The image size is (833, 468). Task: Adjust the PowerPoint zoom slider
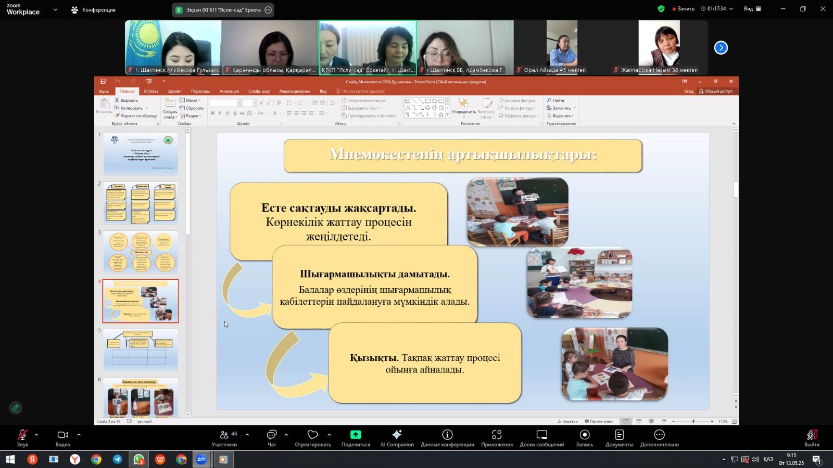pos(693,421)
